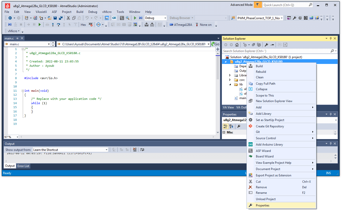Click the Go button next to path
The height and width of the screenshot is (210, 348).
click(215, 44)
